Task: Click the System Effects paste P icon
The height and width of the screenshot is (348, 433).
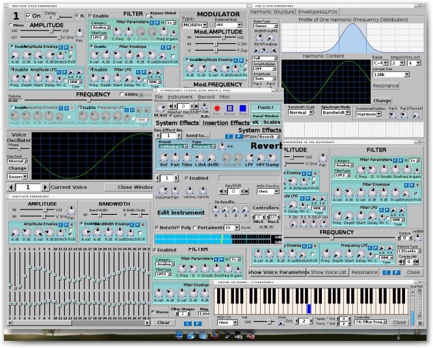Action: point(239,136)
